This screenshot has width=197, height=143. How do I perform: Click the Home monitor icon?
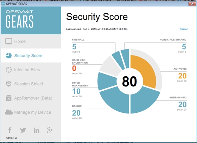(x=9, y=41)
